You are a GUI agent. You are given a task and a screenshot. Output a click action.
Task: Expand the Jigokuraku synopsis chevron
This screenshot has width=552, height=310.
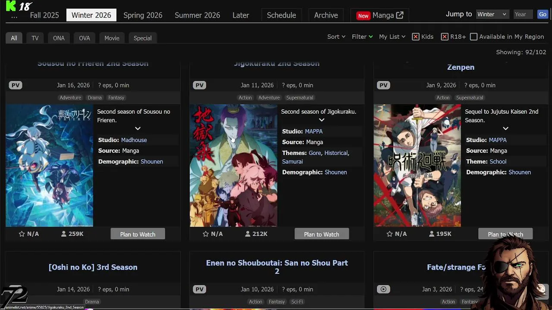(x=321, y=120)
